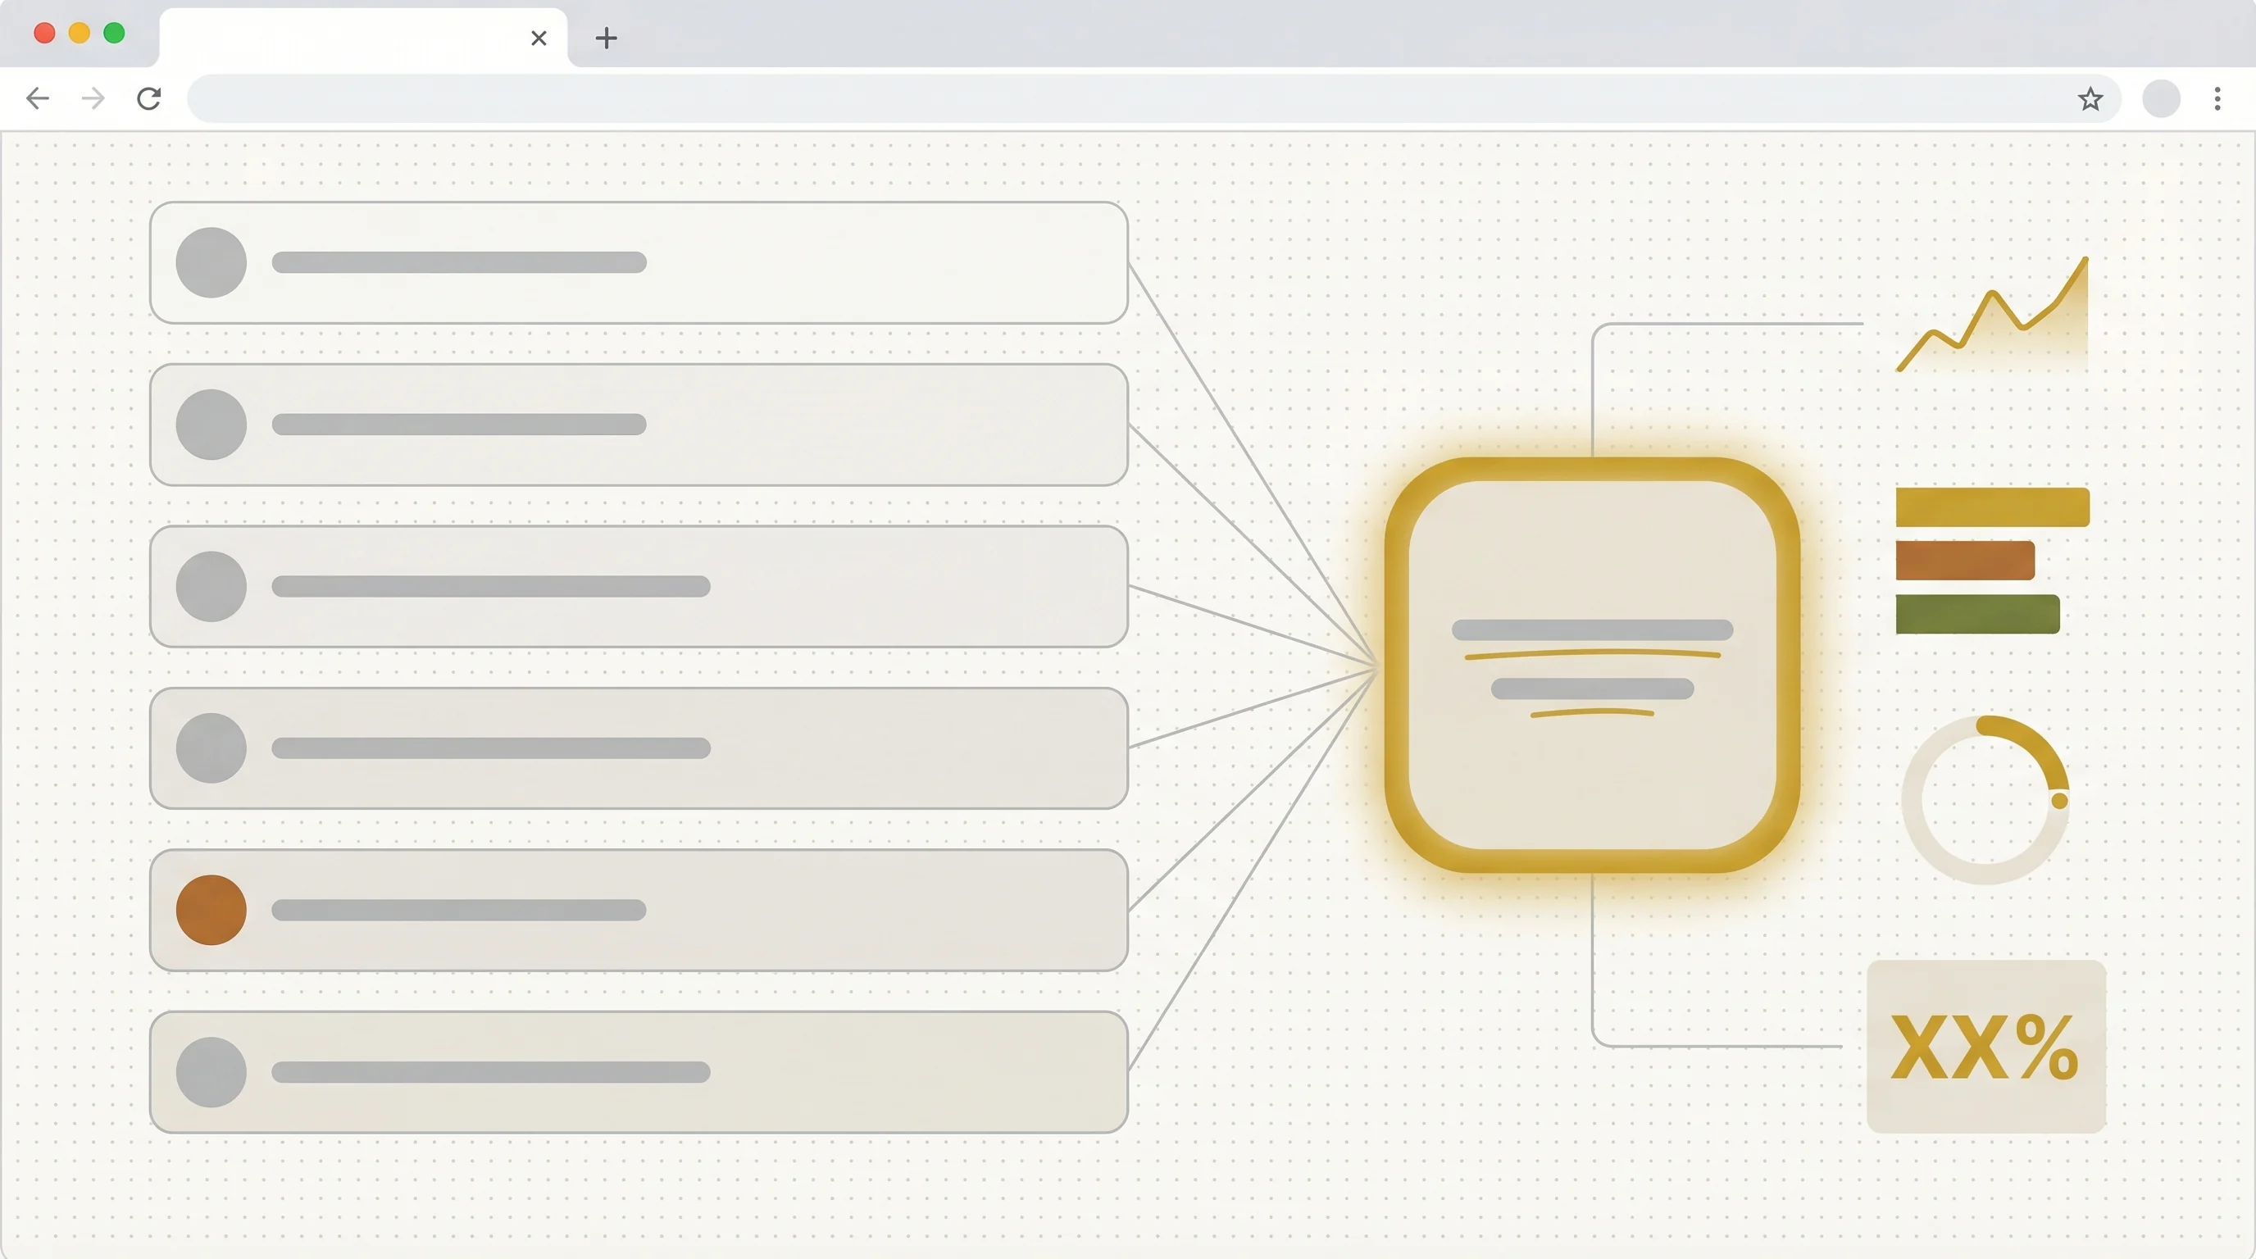2256x1259 pixels.
Task: Bookmark the page with the star icon
Action: point(2090,99)
